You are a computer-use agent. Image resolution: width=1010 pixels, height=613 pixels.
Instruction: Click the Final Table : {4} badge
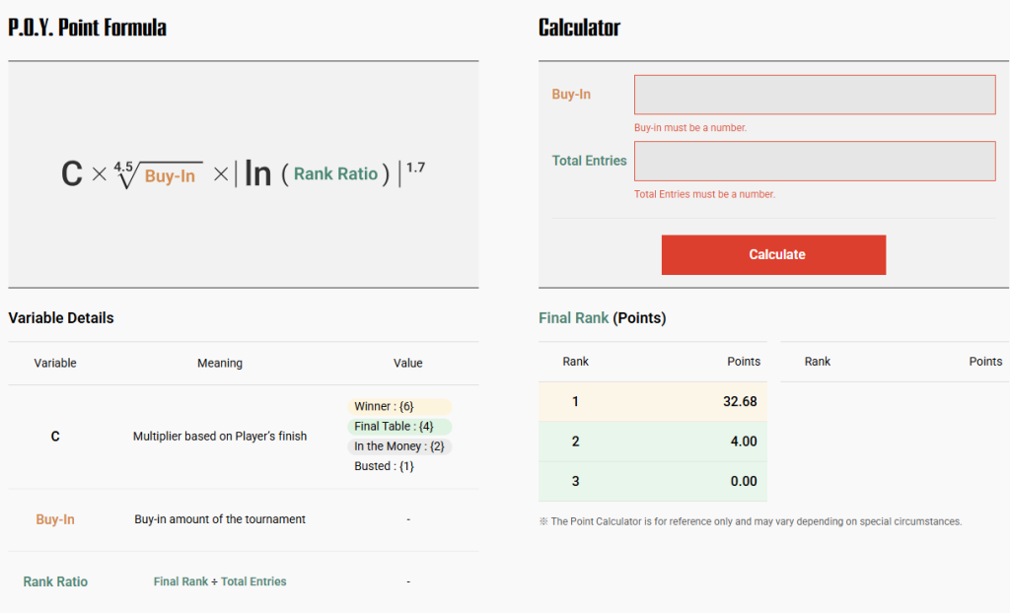(x=398, y=427)
